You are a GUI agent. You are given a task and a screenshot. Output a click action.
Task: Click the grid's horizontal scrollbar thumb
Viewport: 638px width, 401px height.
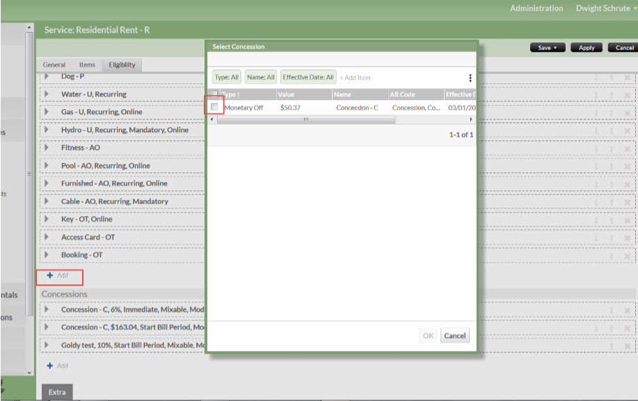[306, 120]
